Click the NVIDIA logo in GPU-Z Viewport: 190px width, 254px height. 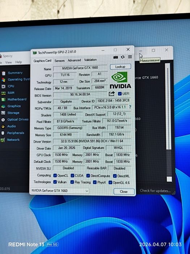tap(121, 80)
